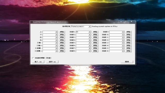
Task: Scan a key for 按鍵 11
Action: point(128,37)
